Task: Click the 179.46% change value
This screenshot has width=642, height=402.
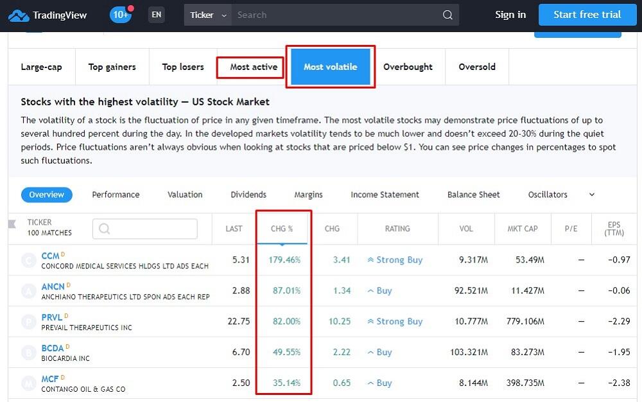Action: click(284, 259)
